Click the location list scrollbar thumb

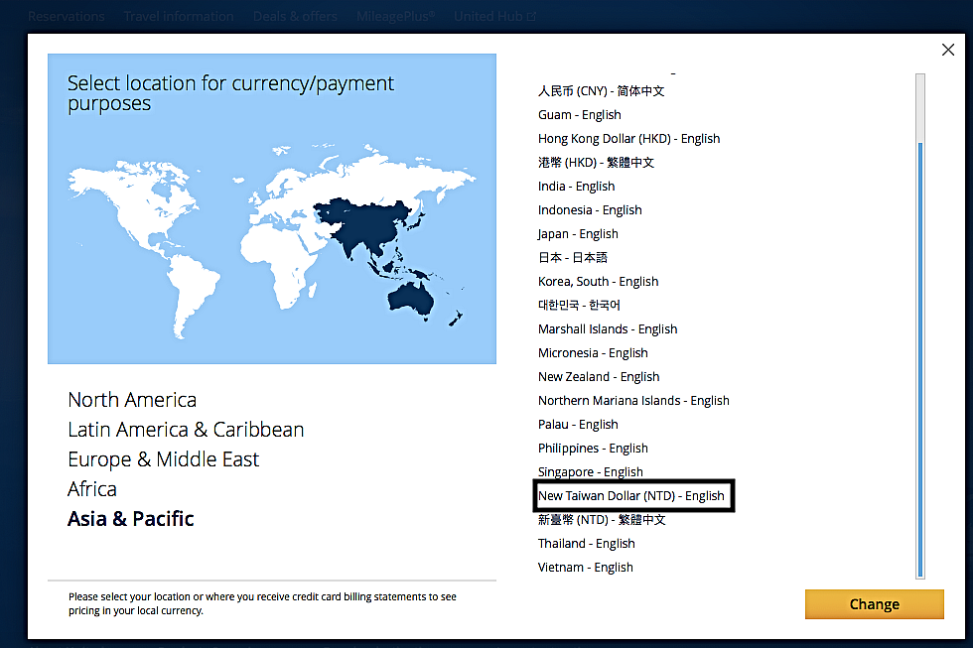click(920, 359)
